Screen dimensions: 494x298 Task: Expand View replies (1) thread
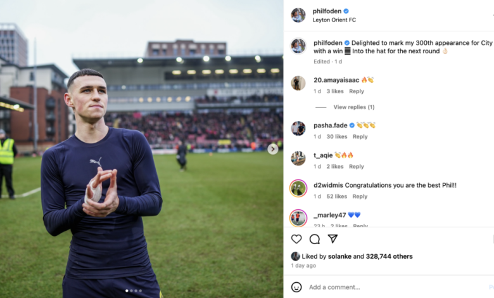[354, 107]
